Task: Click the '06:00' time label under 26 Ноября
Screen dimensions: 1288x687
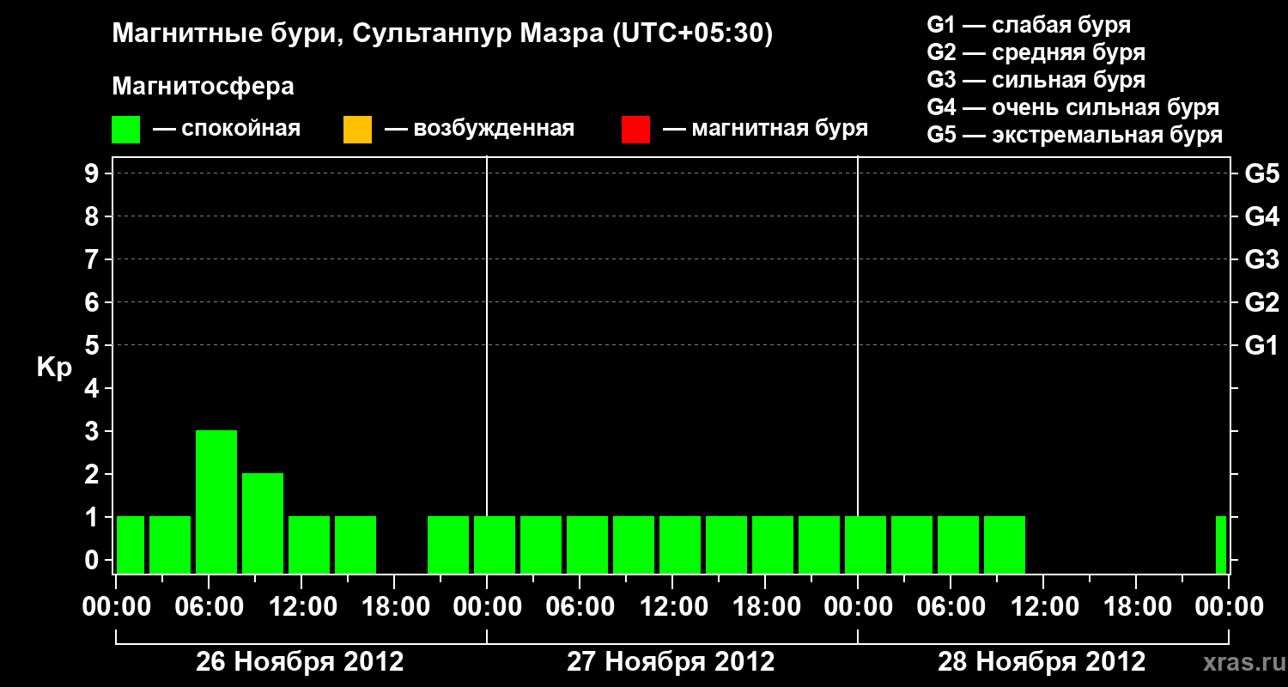Action: point(209,607)
